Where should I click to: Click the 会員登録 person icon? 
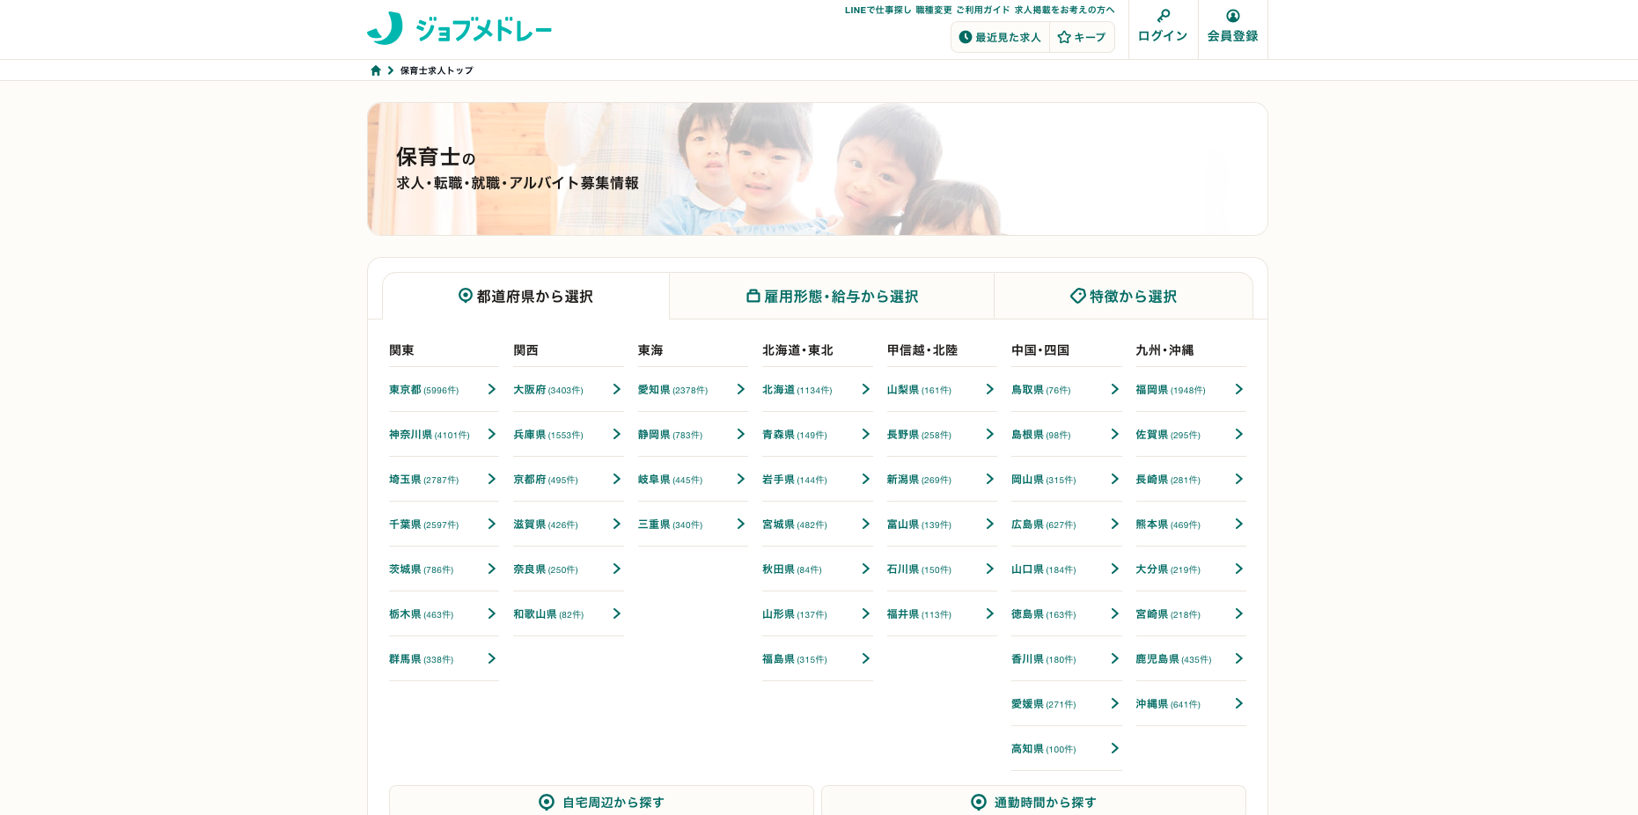pos(1232,16)
